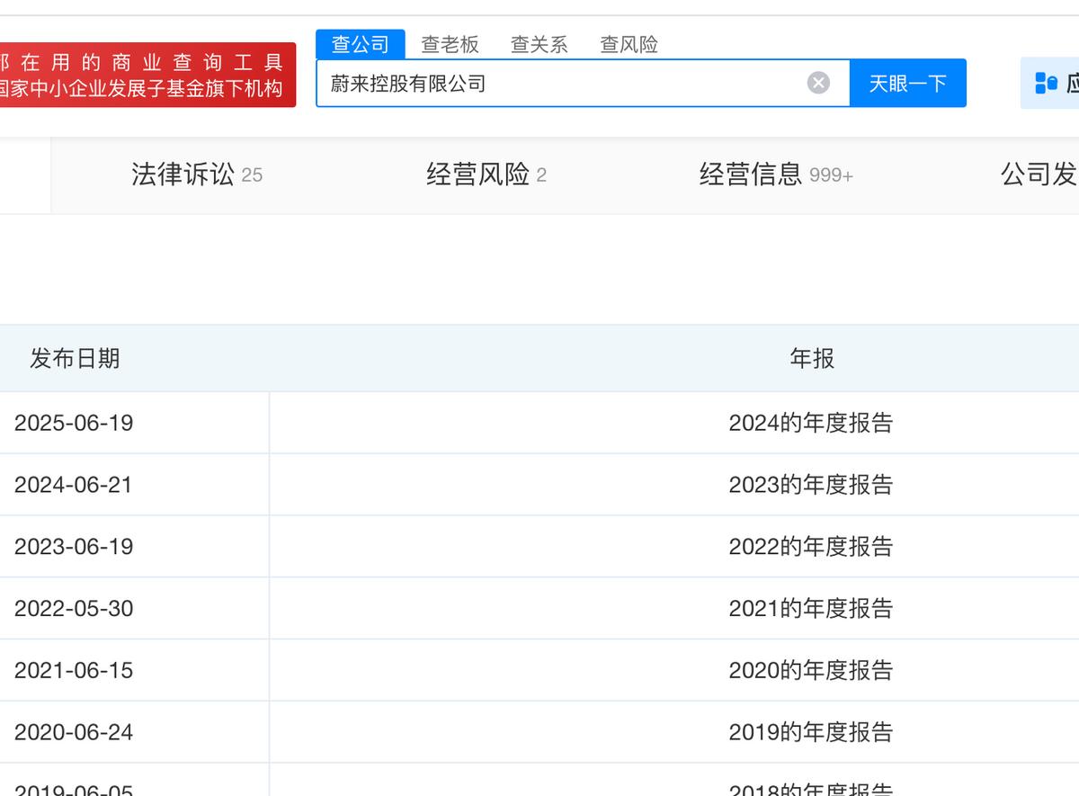The image size is (1079, 796).
Task: Switch to the 查老板 search tab
Action: click(x=450, y=44)
